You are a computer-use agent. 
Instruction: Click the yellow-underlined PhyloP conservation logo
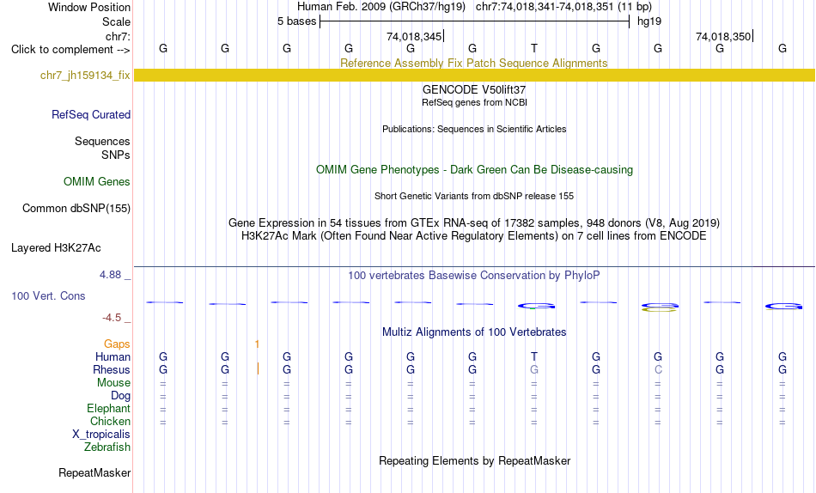tap(660, 307)
